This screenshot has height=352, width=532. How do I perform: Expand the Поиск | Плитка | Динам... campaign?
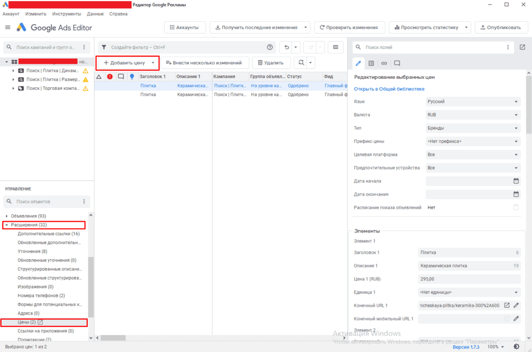[x=13, y=71]
